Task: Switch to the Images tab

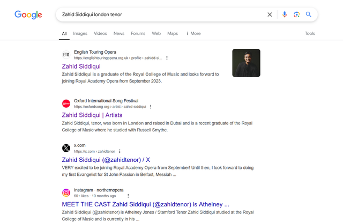Action: tap(80, 33)
